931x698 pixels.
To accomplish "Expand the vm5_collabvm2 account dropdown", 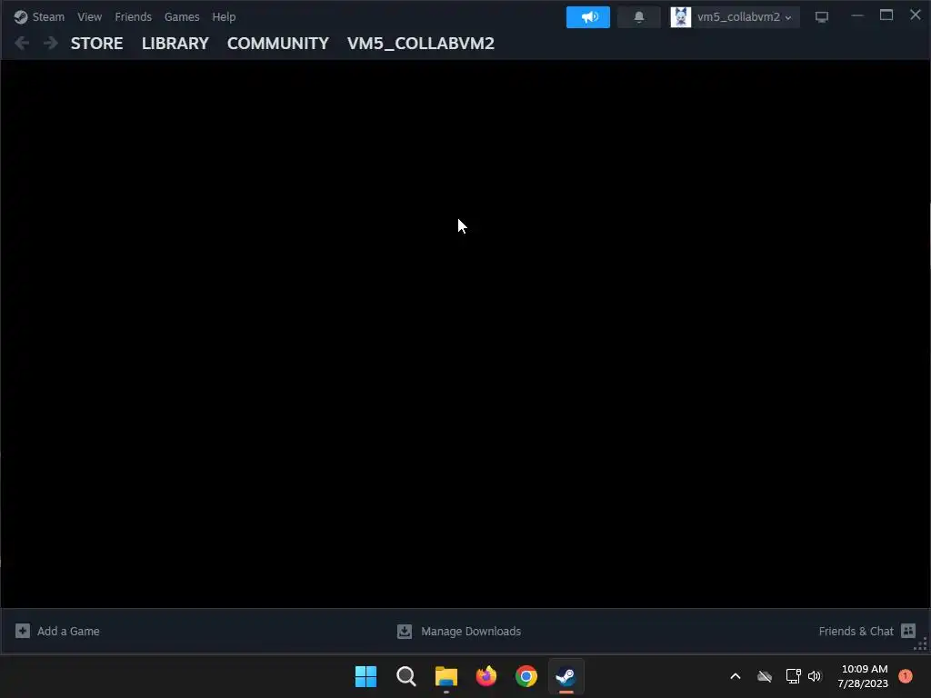I will coord(745,17).
